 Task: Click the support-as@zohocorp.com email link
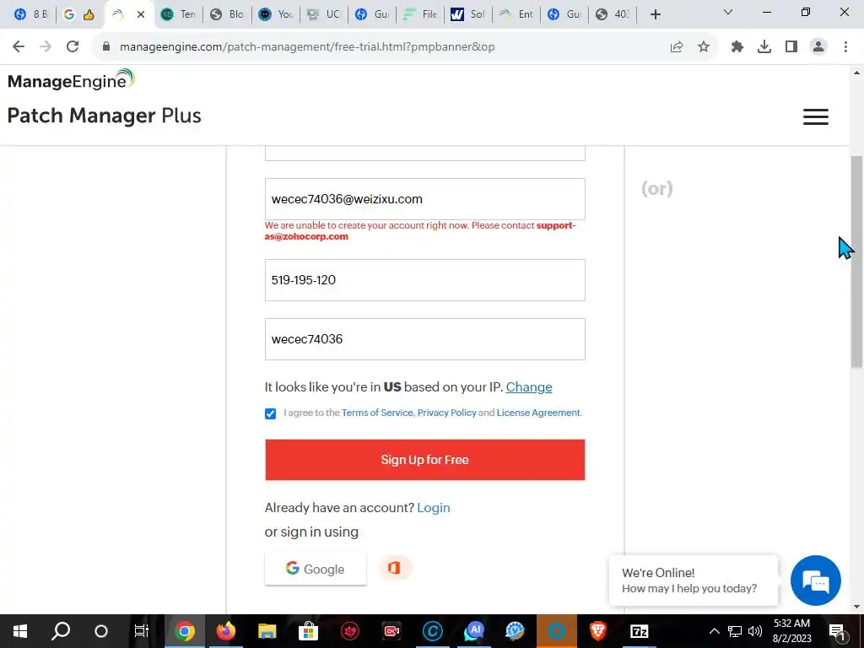pos(420,231)
